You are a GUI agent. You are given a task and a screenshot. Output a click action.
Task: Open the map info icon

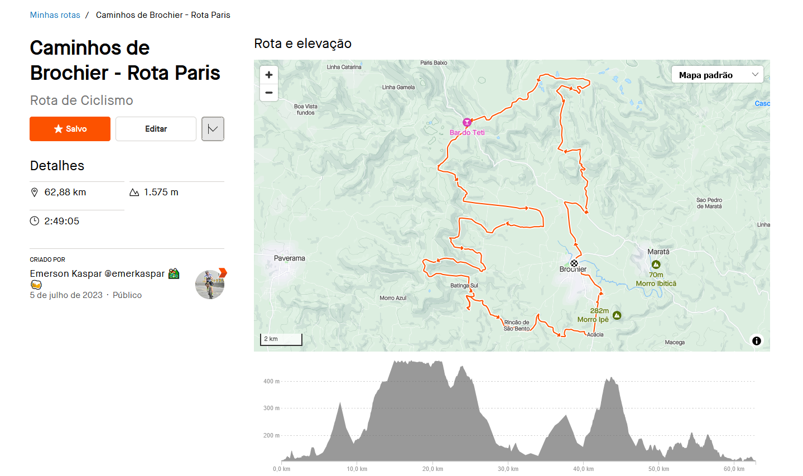point(757,341)
